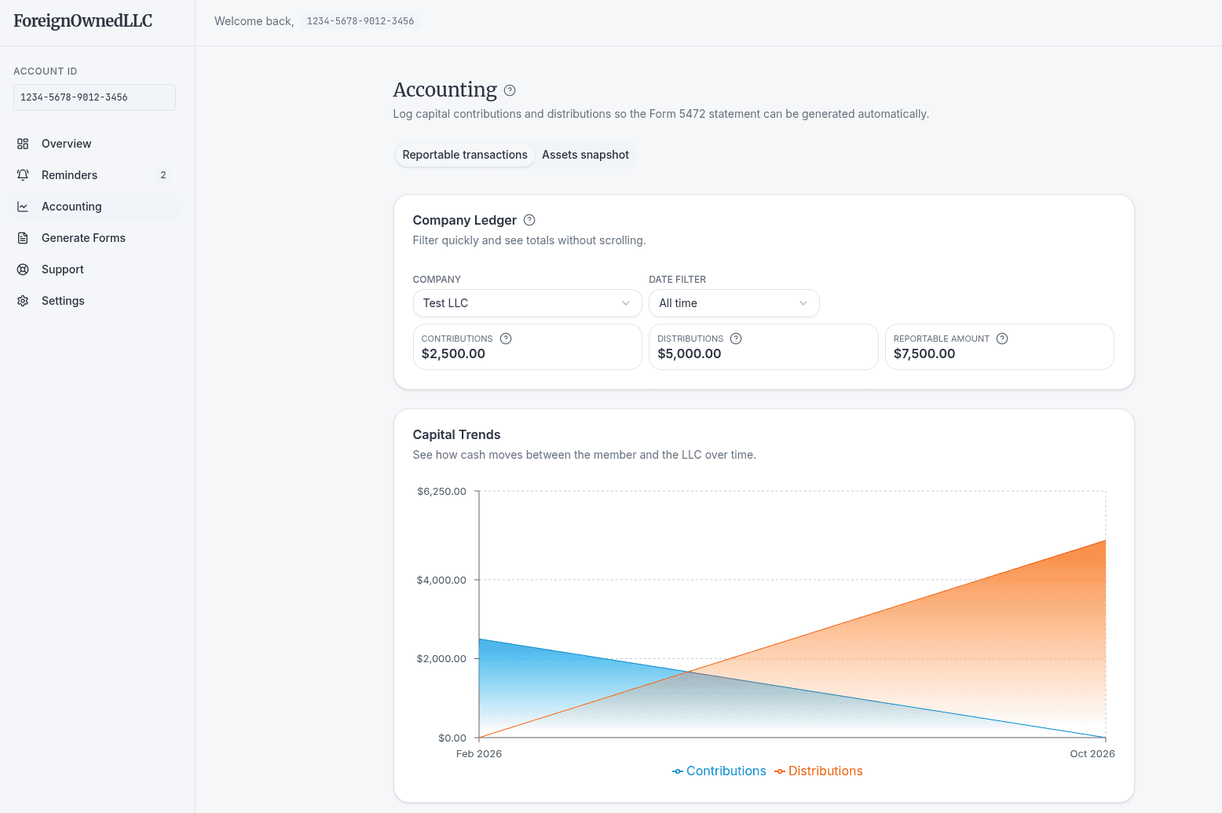
Task: Click the Reminders bell icon
Action: click(23, 174)
